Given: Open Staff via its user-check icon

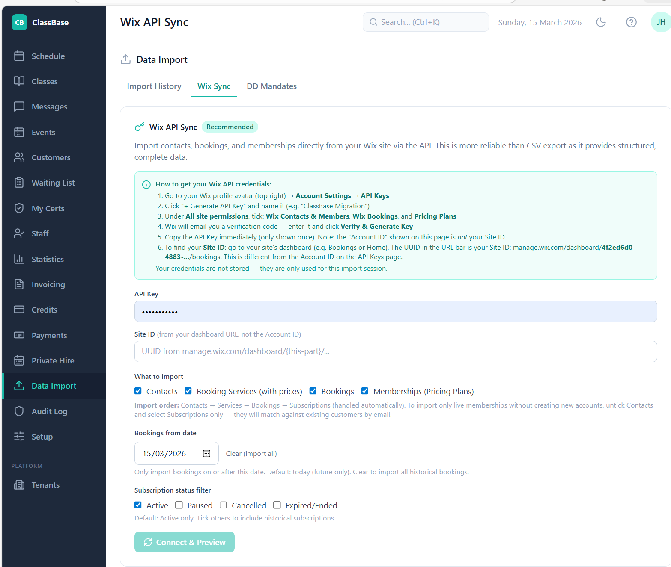Looking at the screenshot, I should coord(19,233).
